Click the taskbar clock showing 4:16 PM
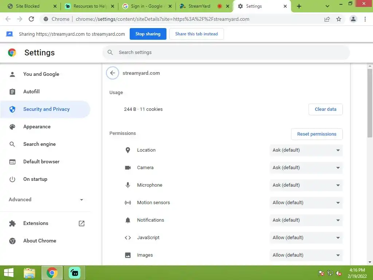The image size is (373, 280). pos(357,273)
